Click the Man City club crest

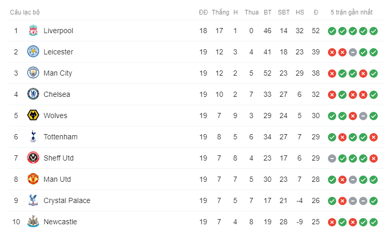click(x=33, y=73)
